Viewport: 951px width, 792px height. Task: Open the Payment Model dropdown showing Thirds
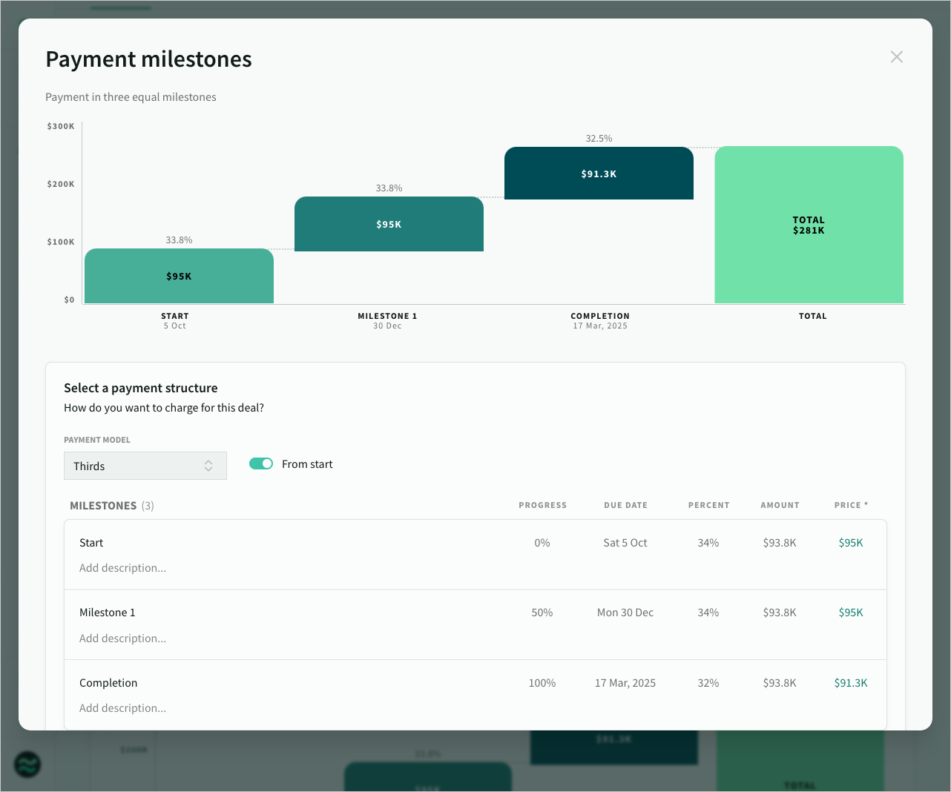point(145,466)
